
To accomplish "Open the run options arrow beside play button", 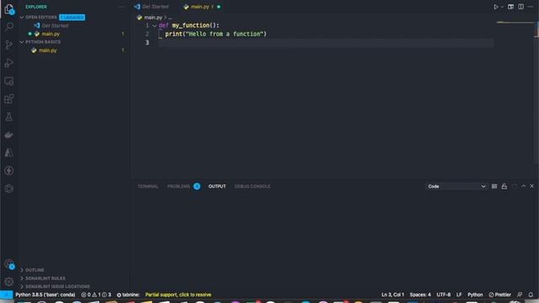I will tap(502, 7).
